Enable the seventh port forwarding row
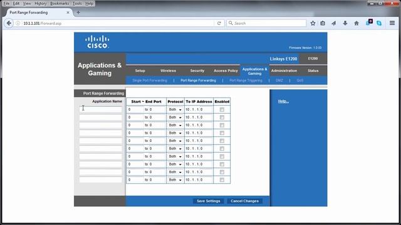401x225 pixels. coord(222,156)
